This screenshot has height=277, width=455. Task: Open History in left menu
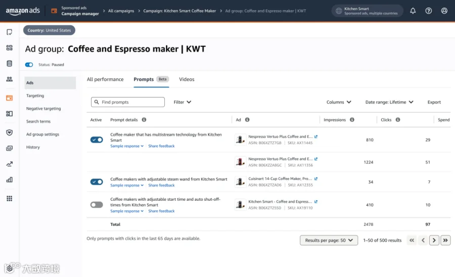(33, 148)
